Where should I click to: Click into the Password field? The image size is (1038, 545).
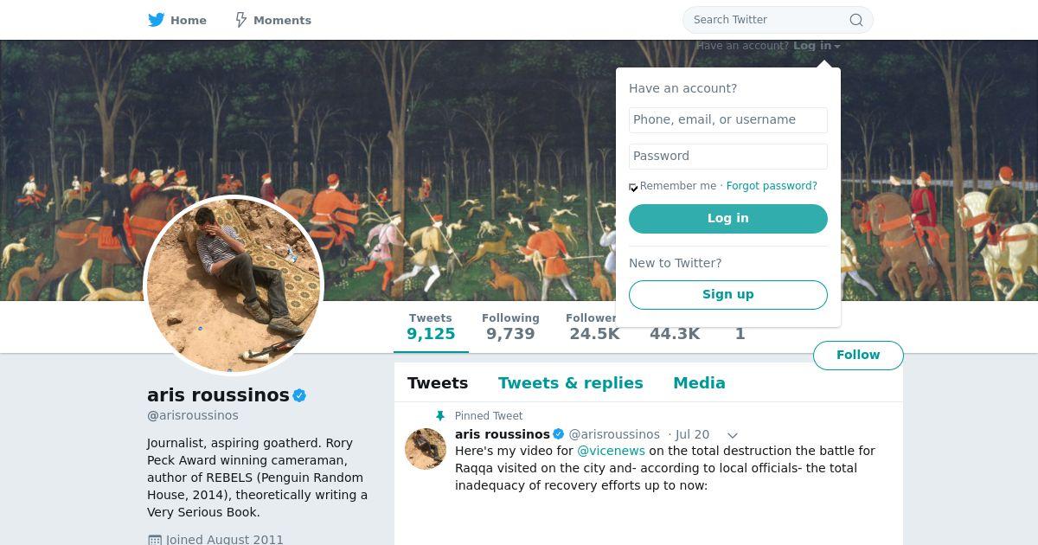[727, 157]
